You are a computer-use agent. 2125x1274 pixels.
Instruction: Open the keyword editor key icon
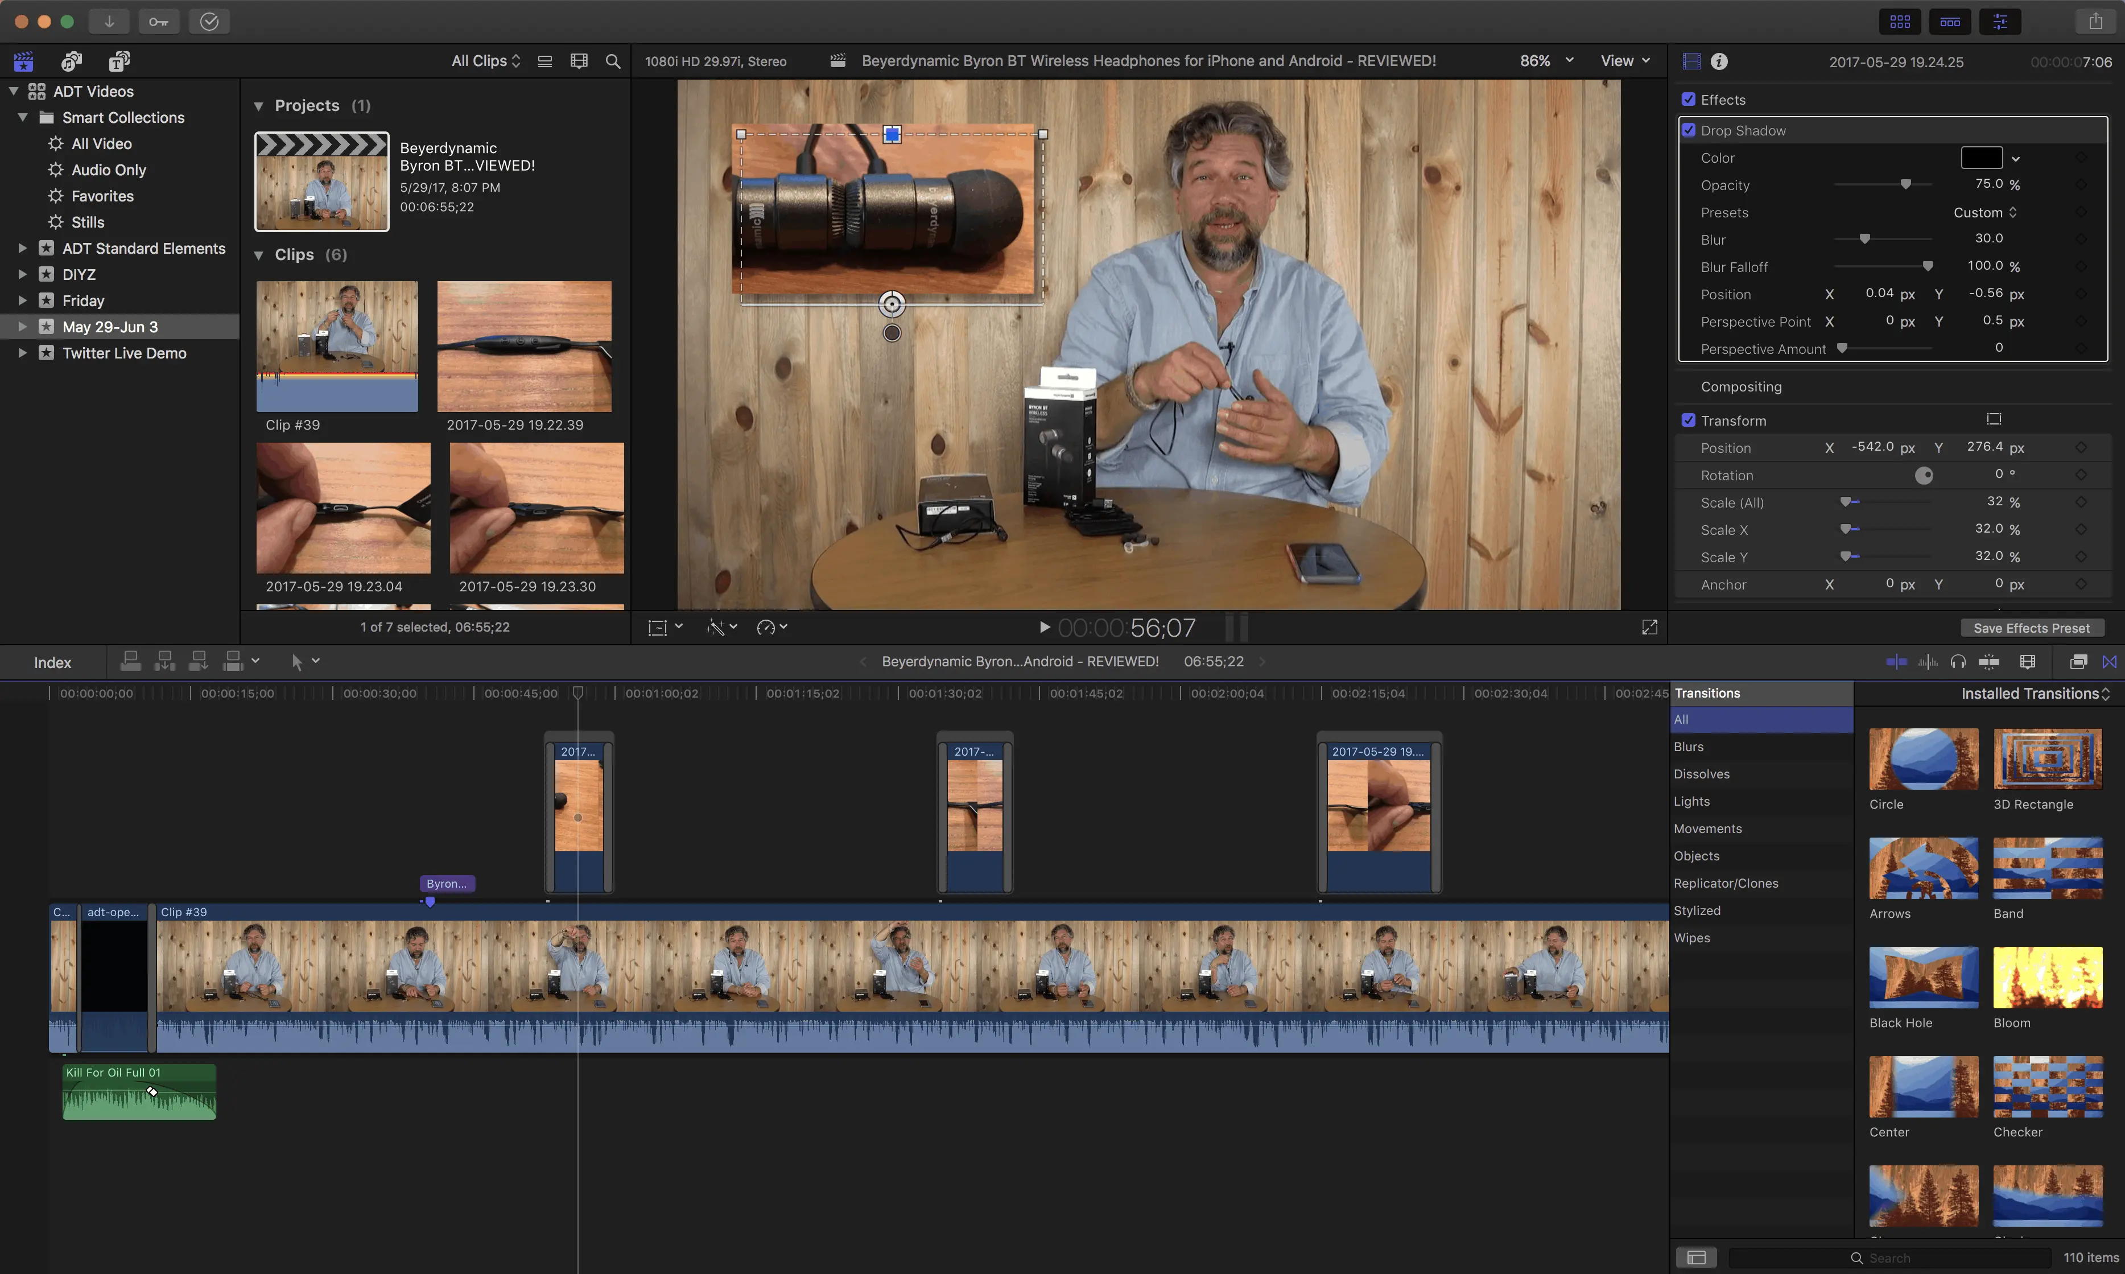point(159,22)
